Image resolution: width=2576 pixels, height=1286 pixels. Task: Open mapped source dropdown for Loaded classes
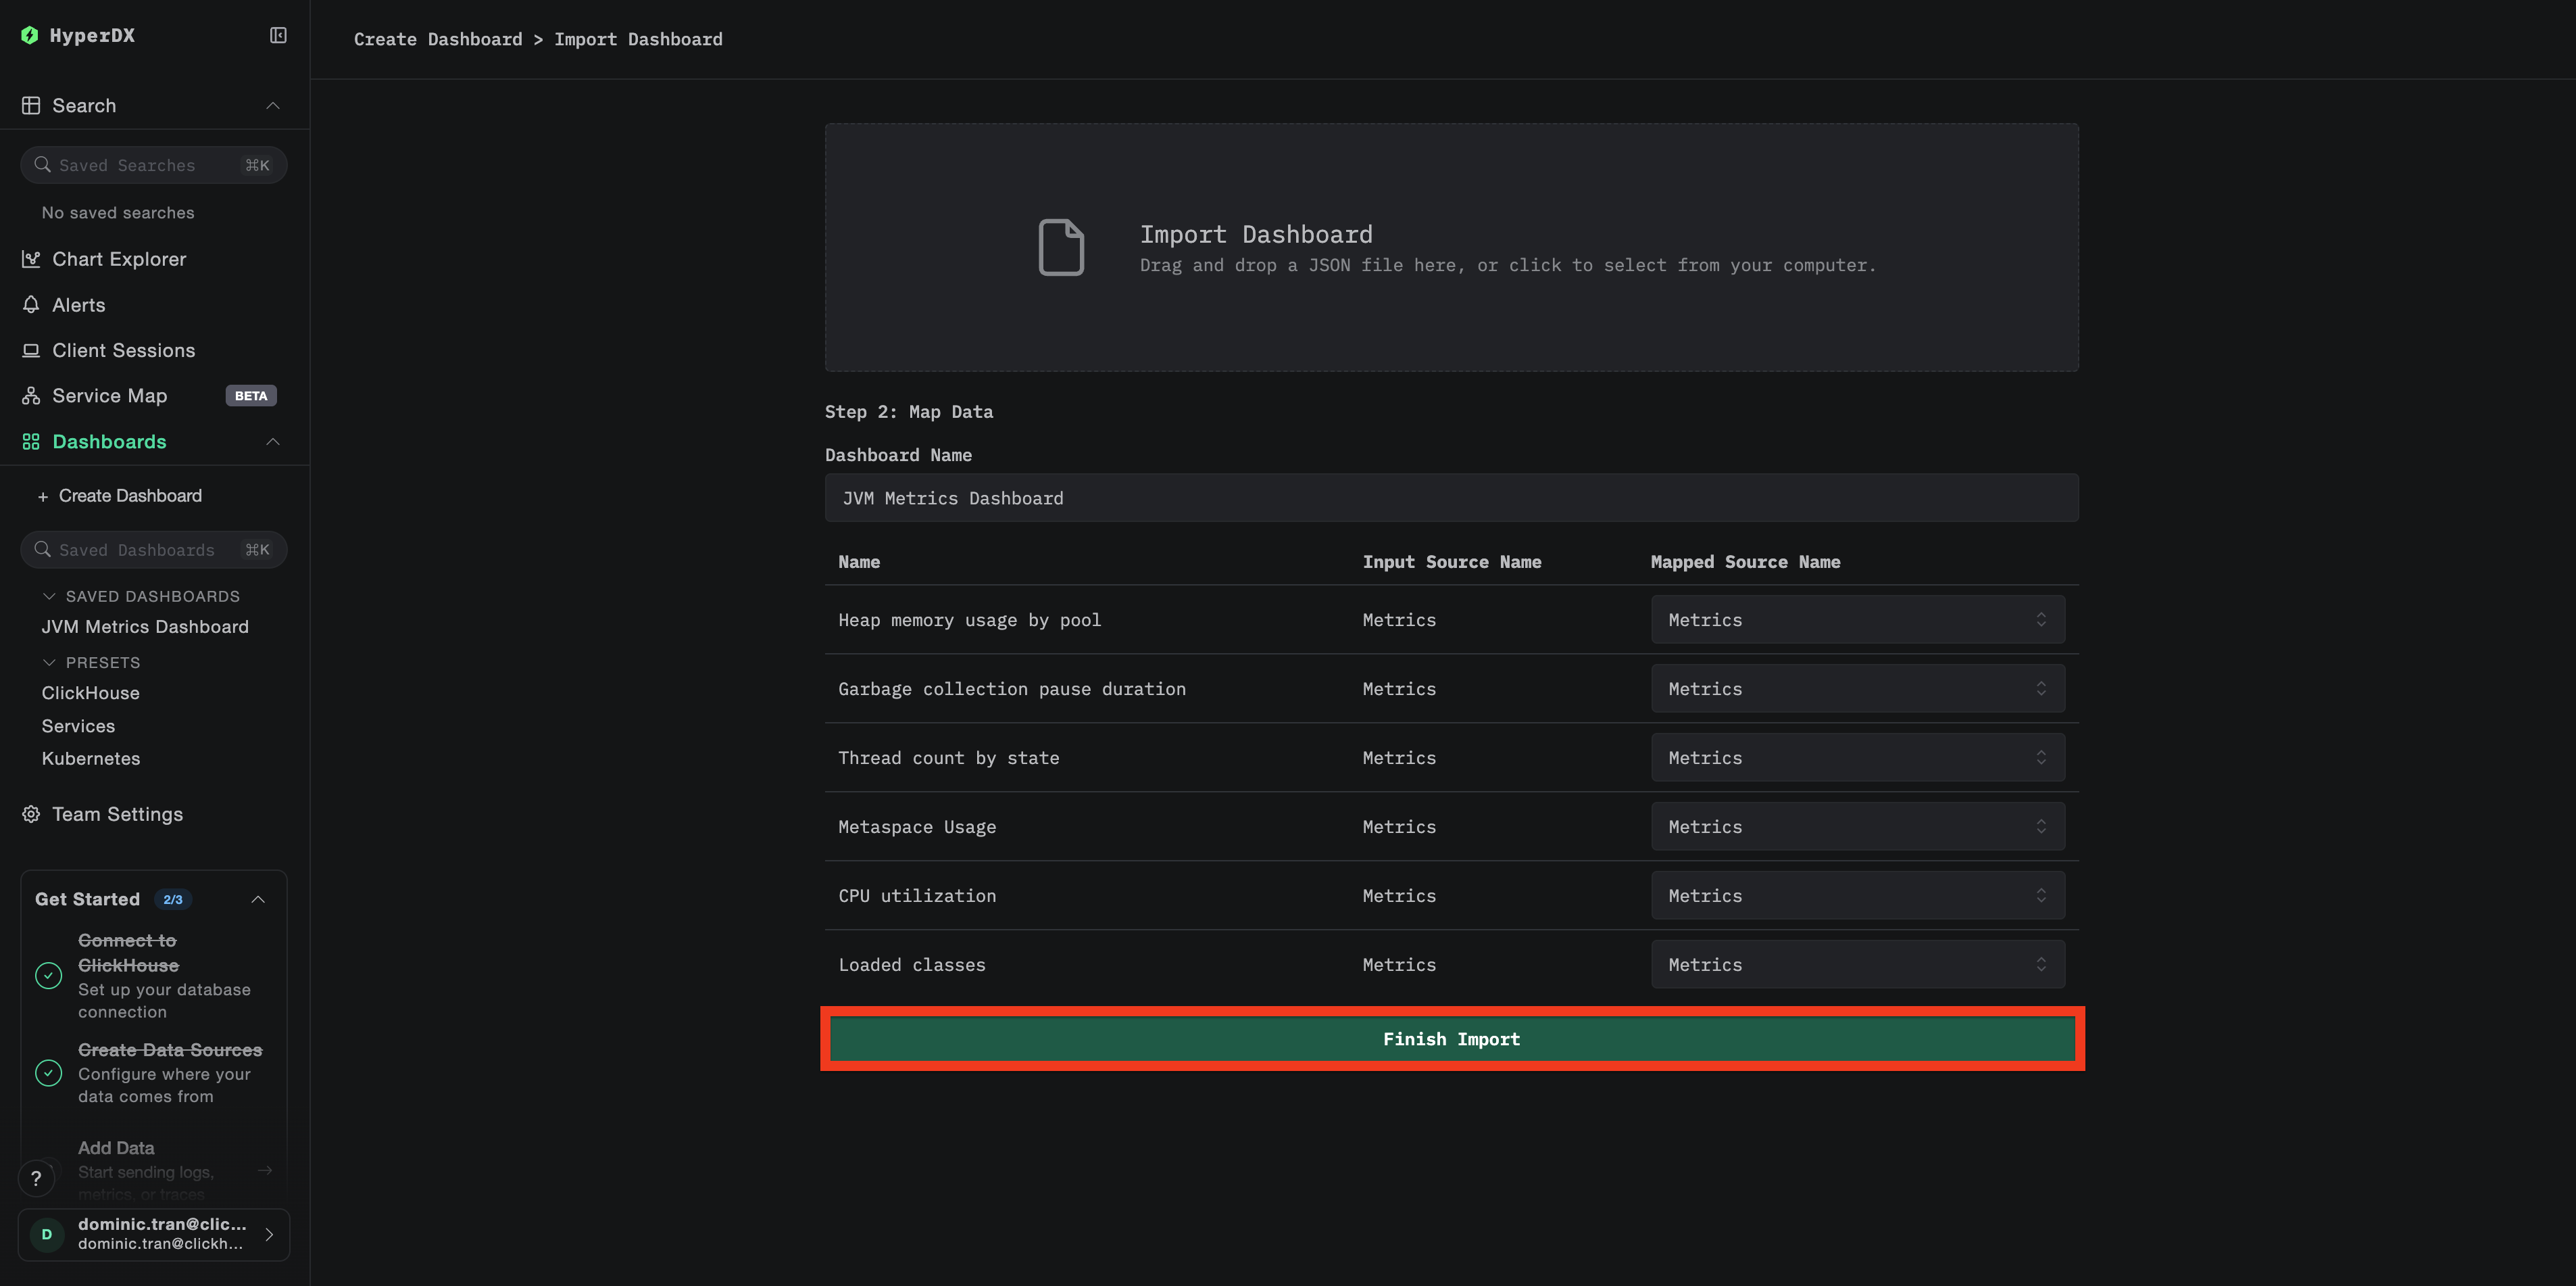point(1857,965)
